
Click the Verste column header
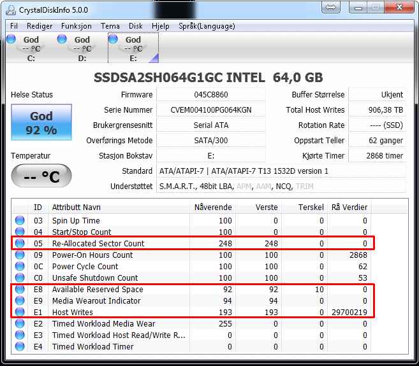pos(259,208)
